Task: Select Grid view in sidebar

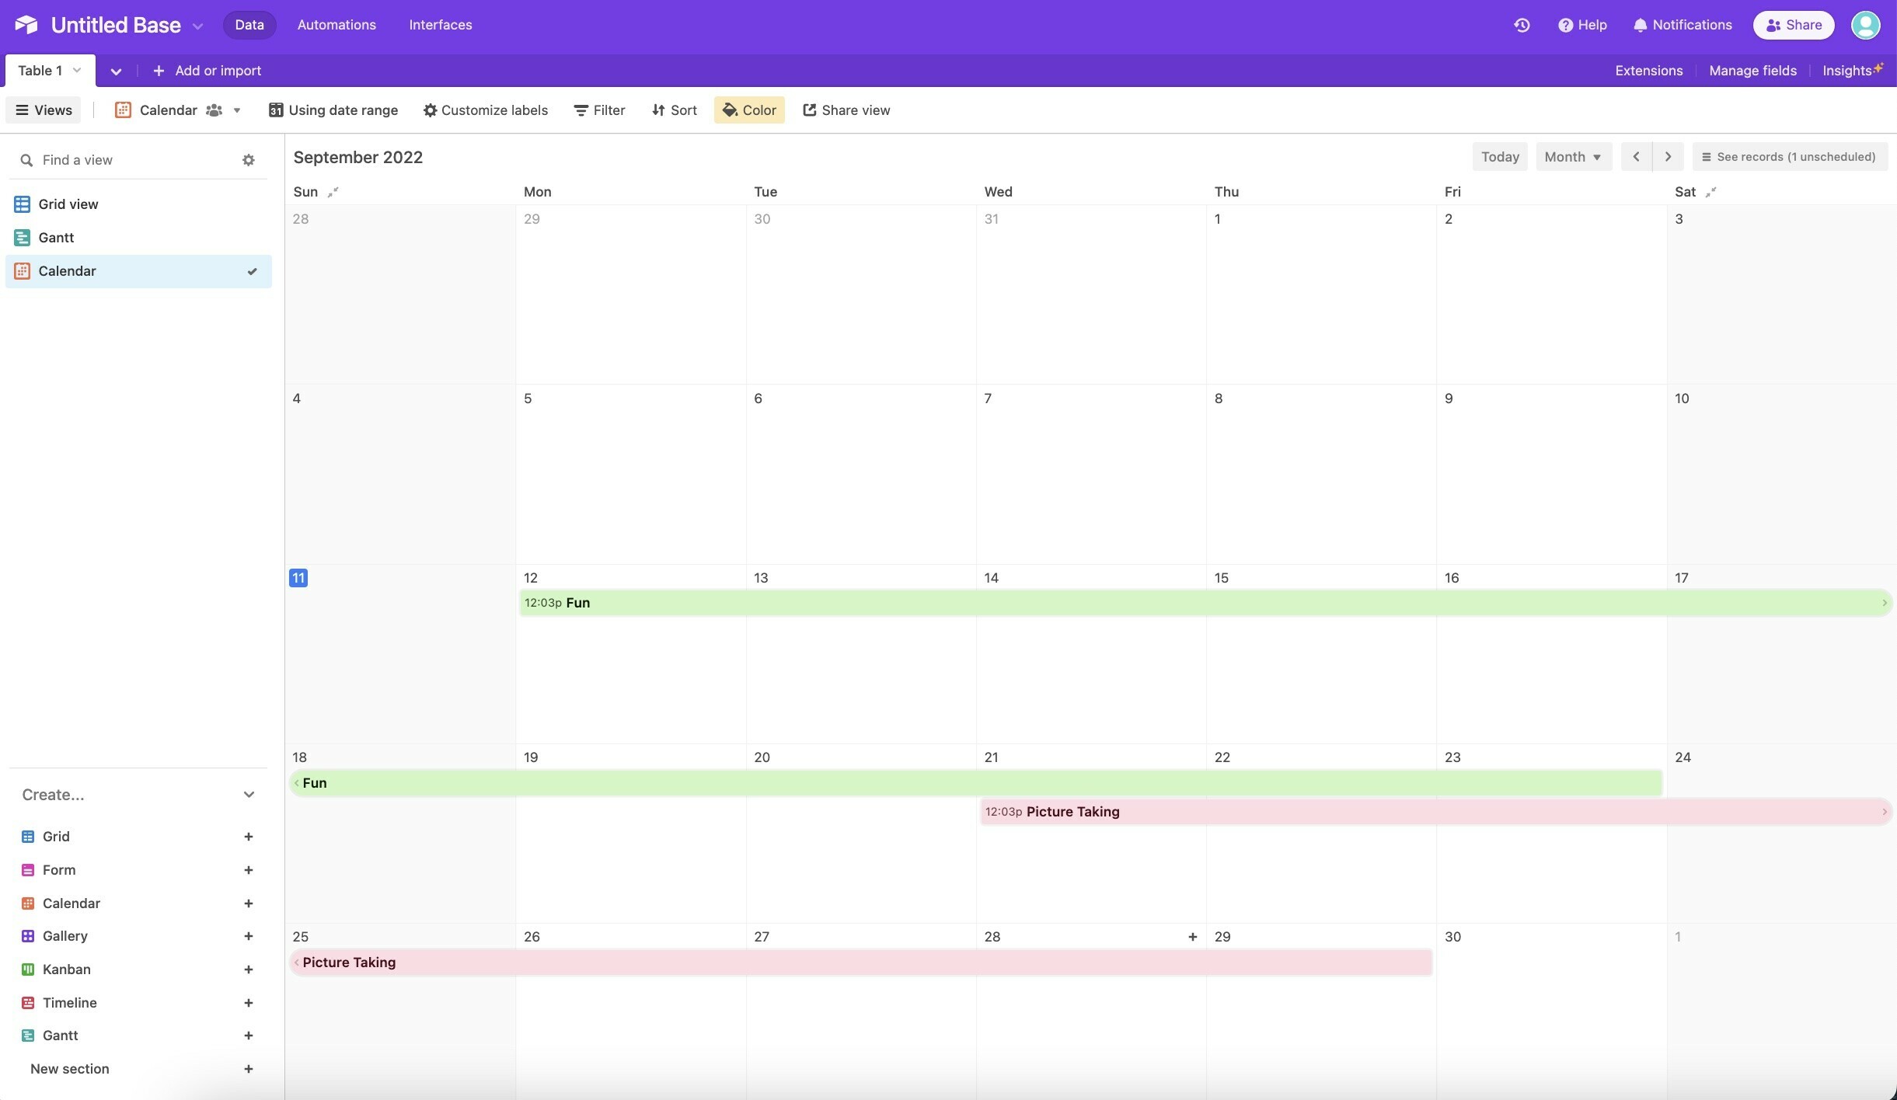Action: pyautogui.click(x=138, y=204)
